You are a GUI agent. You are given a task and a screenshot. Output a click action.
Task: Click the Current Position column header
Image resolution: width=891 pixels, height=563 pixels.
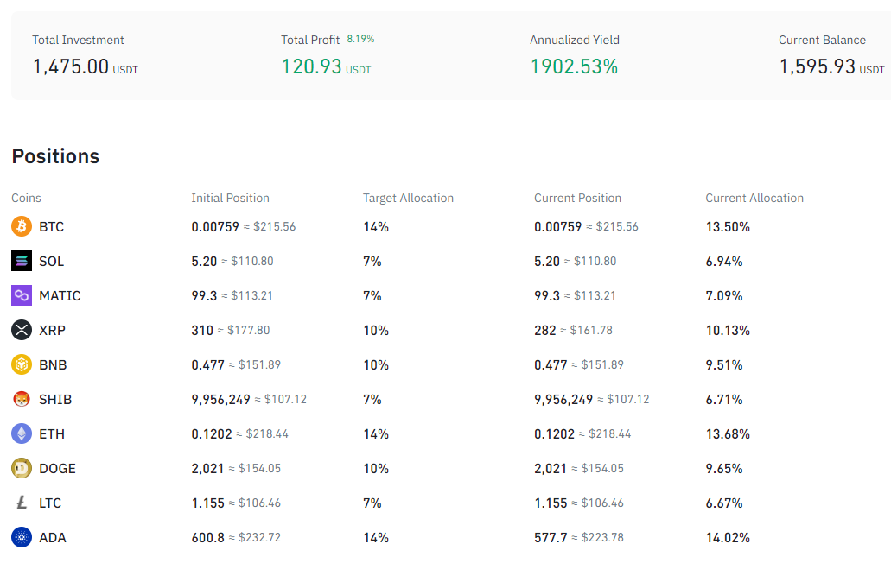click(x=577, y=198)
